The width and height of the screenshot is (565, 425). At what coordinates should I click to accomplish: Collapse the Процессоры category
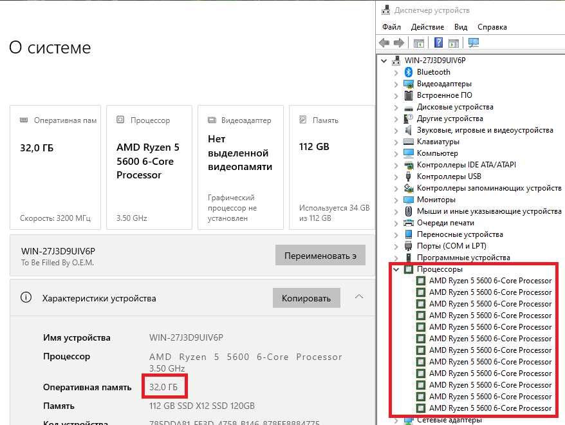tap(396, 269)
